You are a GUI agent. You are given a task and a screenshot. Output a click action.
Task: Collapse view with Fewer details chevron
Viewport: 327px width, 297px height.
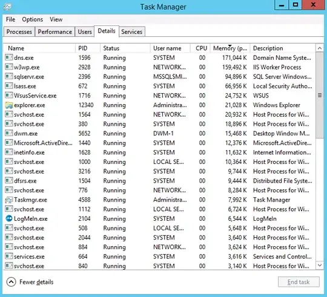point(11,282)
